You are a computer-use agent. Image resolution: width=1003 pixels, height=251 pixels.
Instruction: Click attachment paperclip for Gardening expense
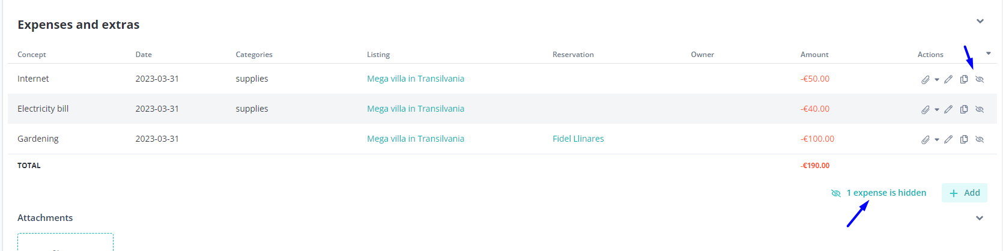coord(926,139)
